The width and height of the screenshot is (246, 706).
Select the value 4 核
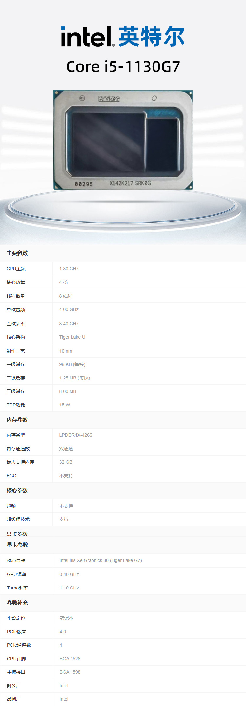pyautogui.click(x=63, y=282)
